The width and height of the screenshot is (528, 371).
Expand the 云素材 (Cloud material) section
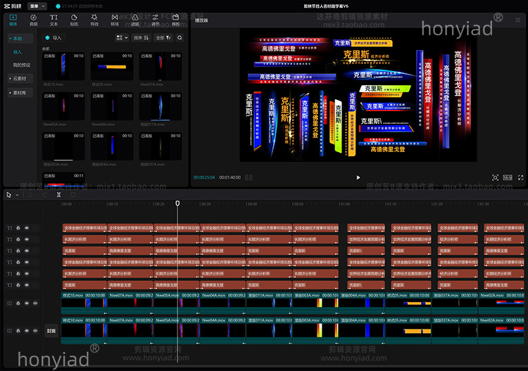(x=20, y=78)
